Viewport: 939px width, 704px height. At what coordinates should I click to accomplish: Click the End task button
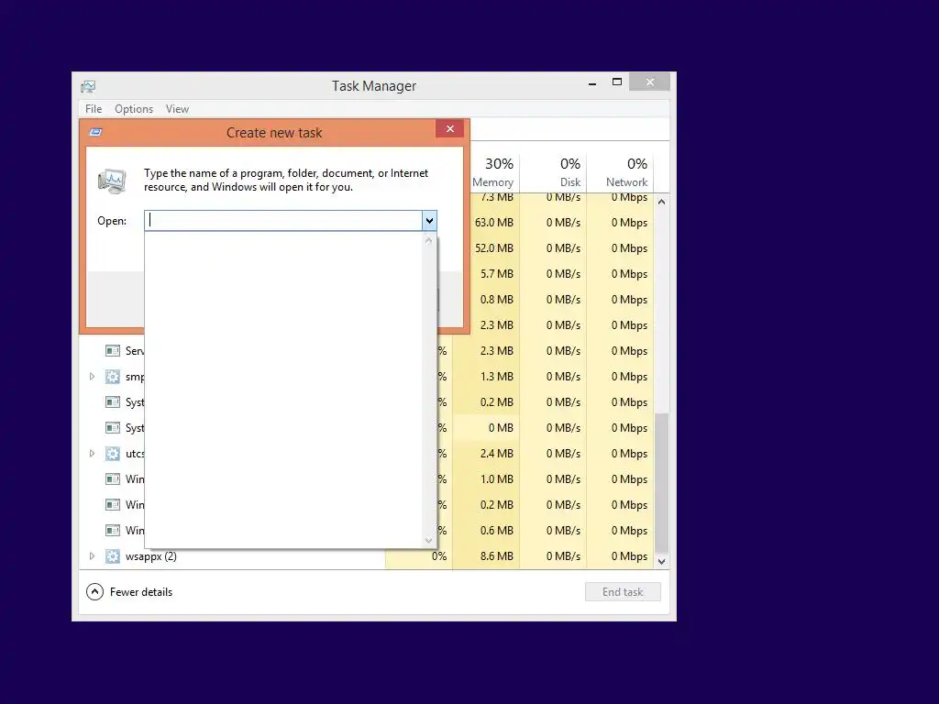point(623,592)
